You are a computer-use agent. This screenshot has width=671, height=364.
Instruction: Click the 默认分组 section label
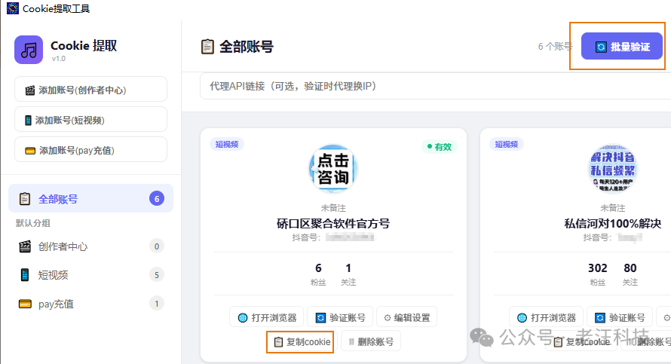pos(33,223)
